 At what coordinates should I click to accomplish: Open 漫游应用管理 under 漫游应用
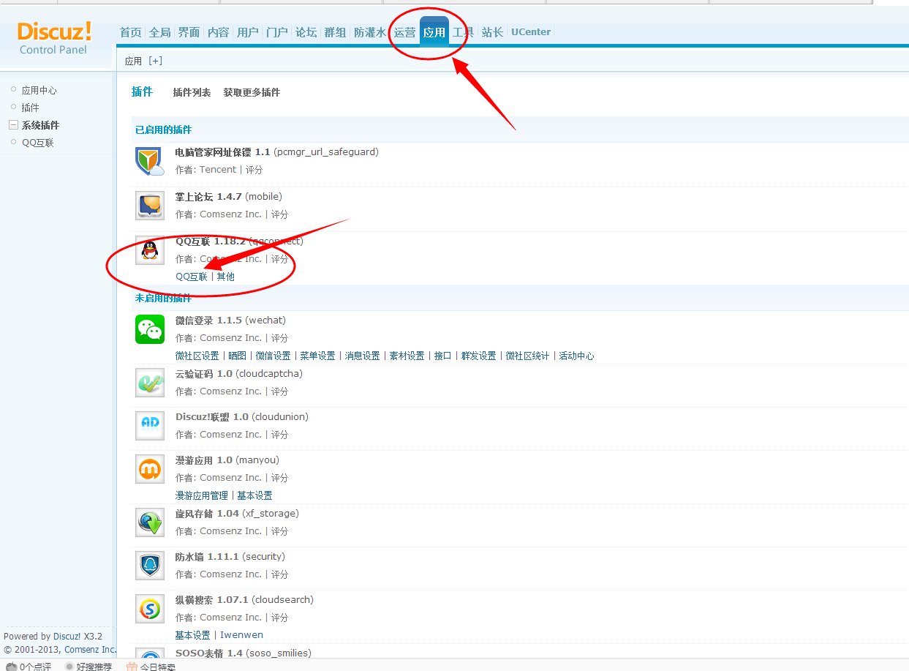click(202, 495)
